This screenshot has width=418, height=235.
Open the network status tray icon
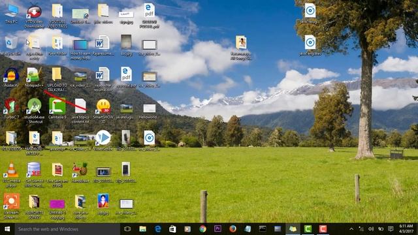click(x=361, y=229)
